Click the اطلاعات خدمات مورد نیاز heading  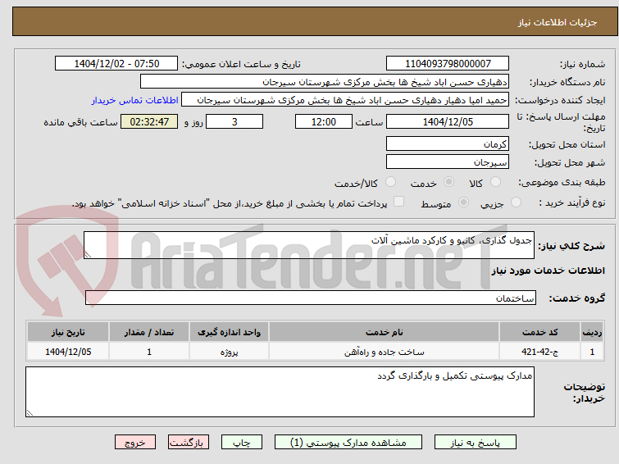pos(548,271)
